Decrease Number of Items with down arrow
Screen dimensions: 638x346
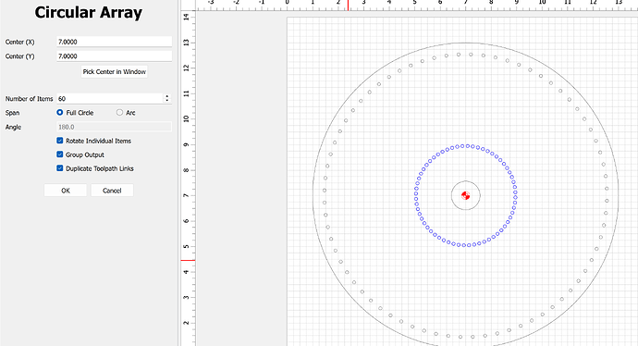click(x=166, y=100)
